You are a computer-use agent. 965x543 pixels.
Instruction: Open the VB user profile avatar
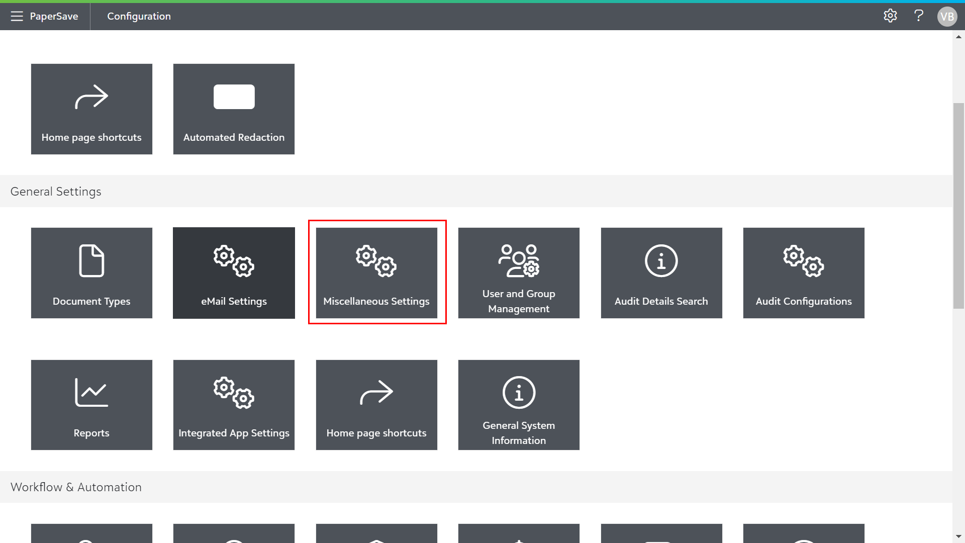(x=947, y=17)
